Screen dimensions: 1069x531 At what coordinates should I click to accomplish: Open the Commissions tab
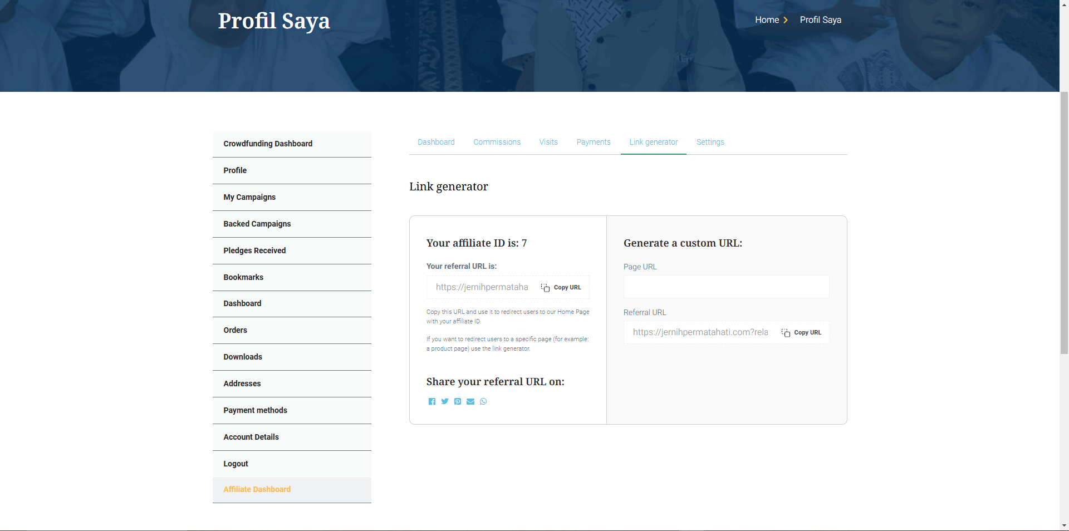point(497,142)
